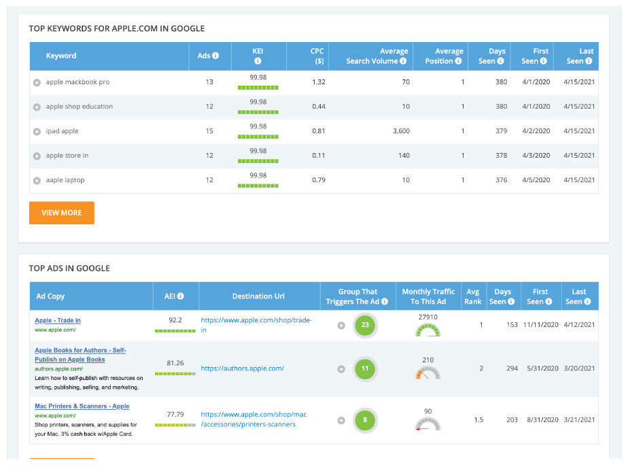Click info icon for Group That Triggers The Ad

click(x=385, y=302)
